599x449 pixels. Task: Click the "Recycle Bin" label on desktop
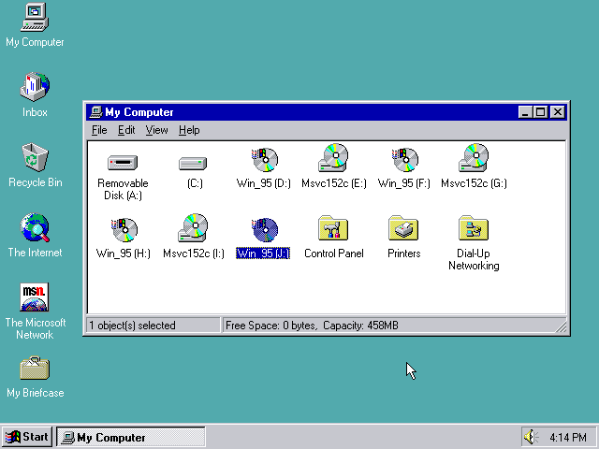[36, 182]
